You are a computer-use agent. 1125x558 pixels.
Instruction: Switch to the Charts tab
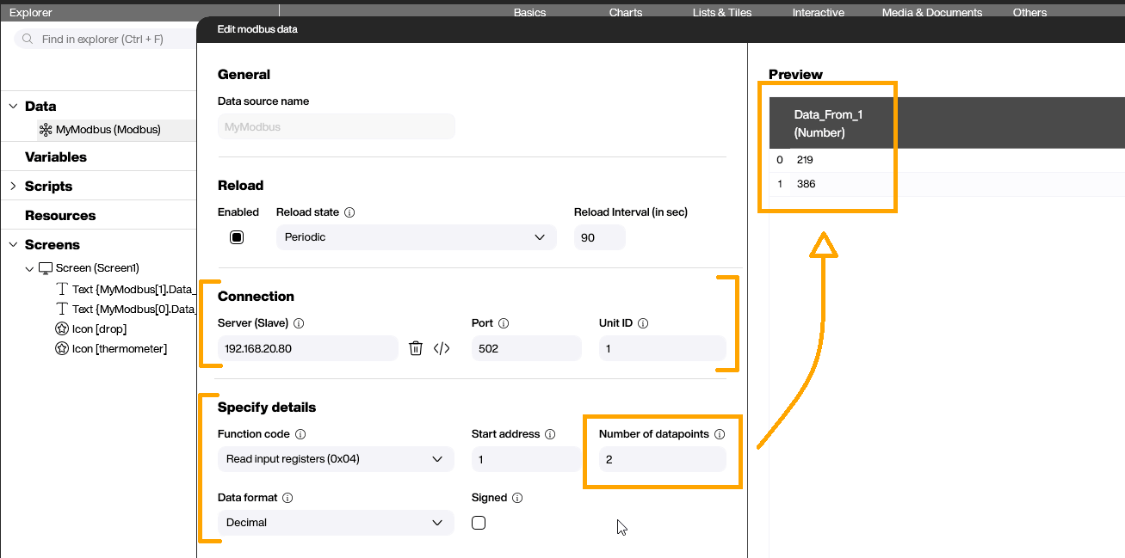pos(626,13)
